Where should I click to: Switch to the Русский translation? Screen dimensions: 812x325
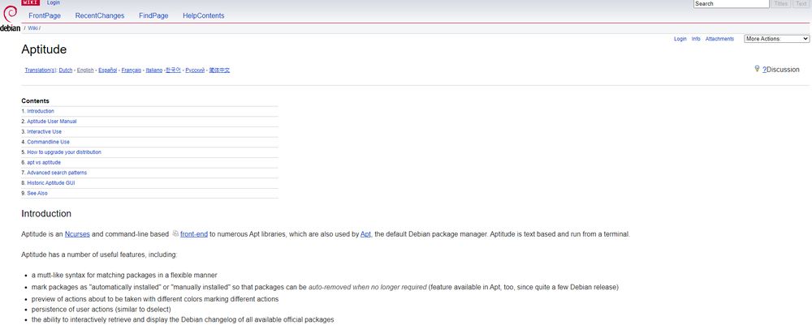pos(195,71)
